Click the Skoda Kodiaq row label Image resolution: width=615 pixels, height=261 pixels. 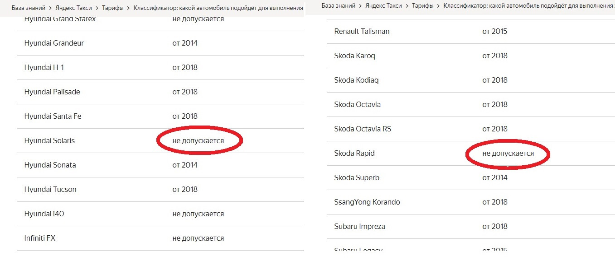click(356, 80)
